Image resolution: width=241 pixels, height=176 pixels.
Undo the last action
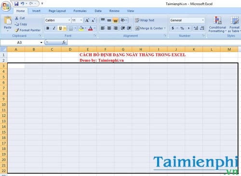coord(22,3)
